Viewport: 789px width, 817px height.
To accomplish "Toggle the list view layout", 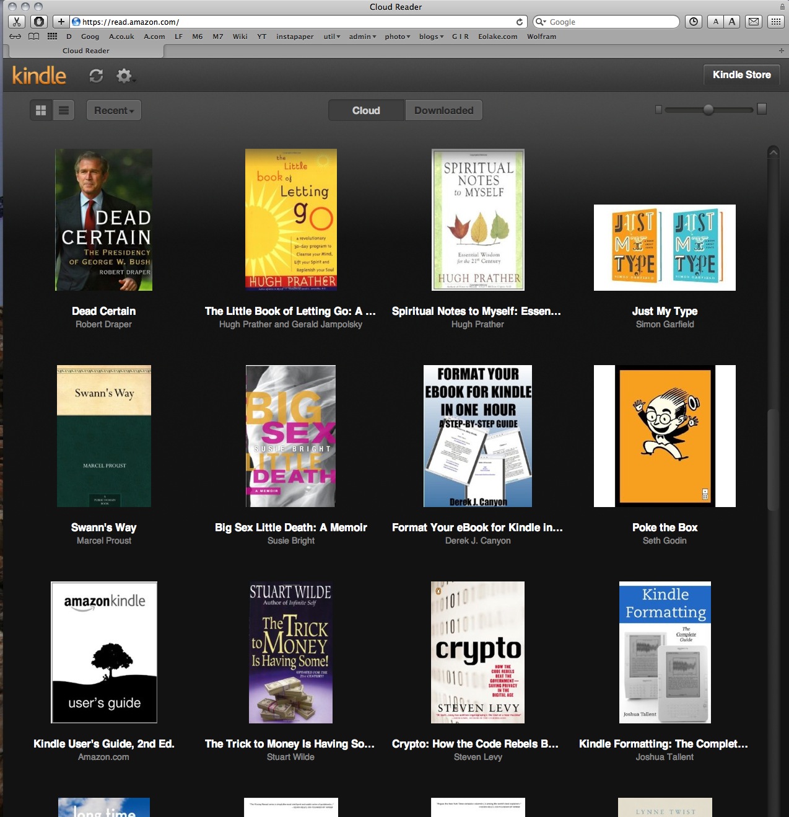I will 63,110.
